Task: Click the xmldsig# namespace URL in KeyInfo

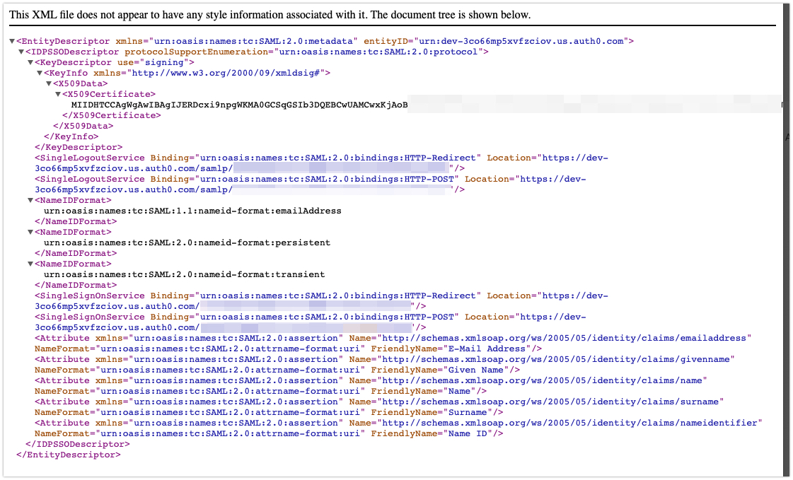Action: [x=226, y=74]
